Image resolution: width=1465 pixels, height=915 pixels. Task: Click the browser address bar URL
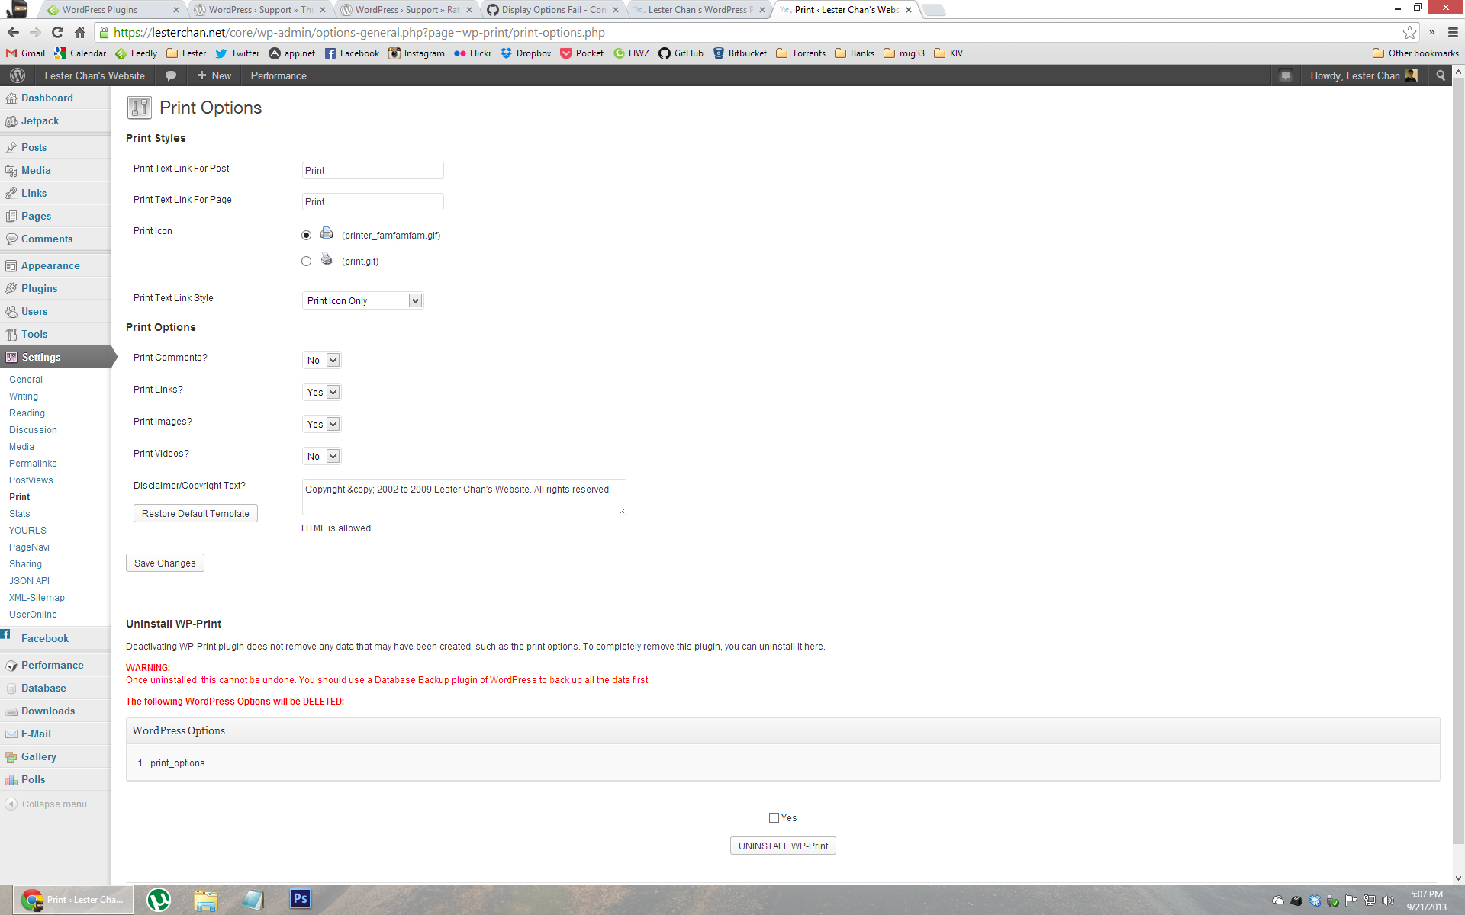pos(359,32)
